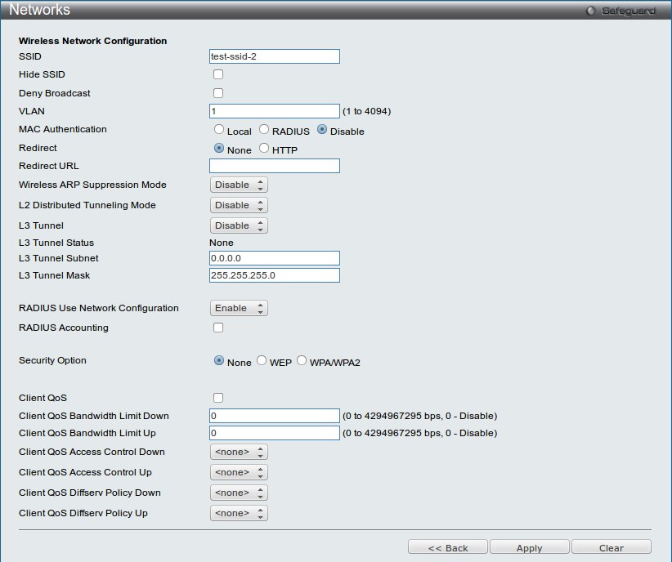Open RADIUS Use Network Configuration dropdown
This screenshot has height=562, width=672.
pyautogui.click(x=239, y=308)
